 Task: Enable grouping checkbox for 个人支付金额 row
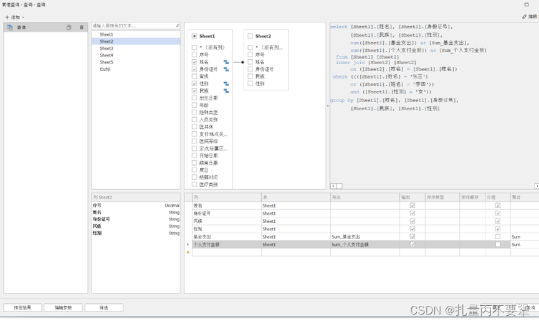tap(497, 245)
